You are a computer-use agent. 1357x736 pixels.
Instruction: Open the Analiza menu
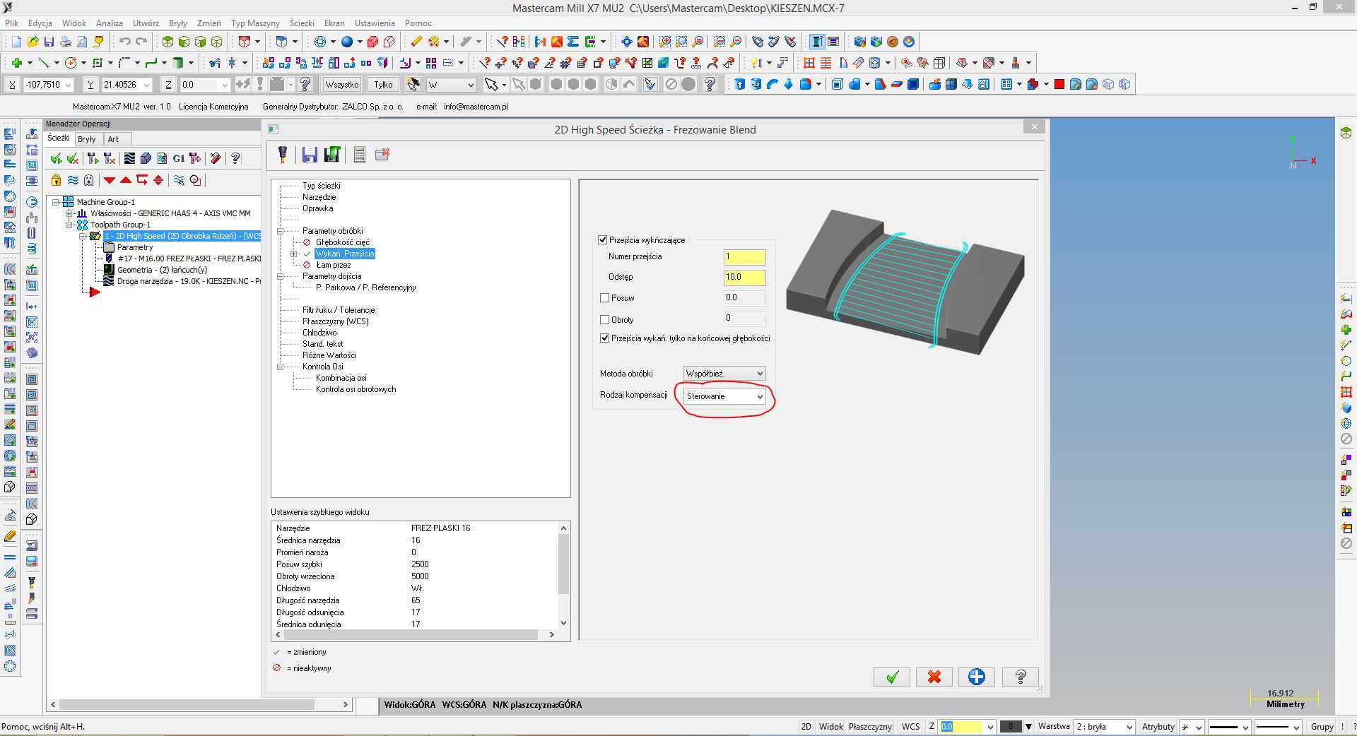tap(109, 23)
